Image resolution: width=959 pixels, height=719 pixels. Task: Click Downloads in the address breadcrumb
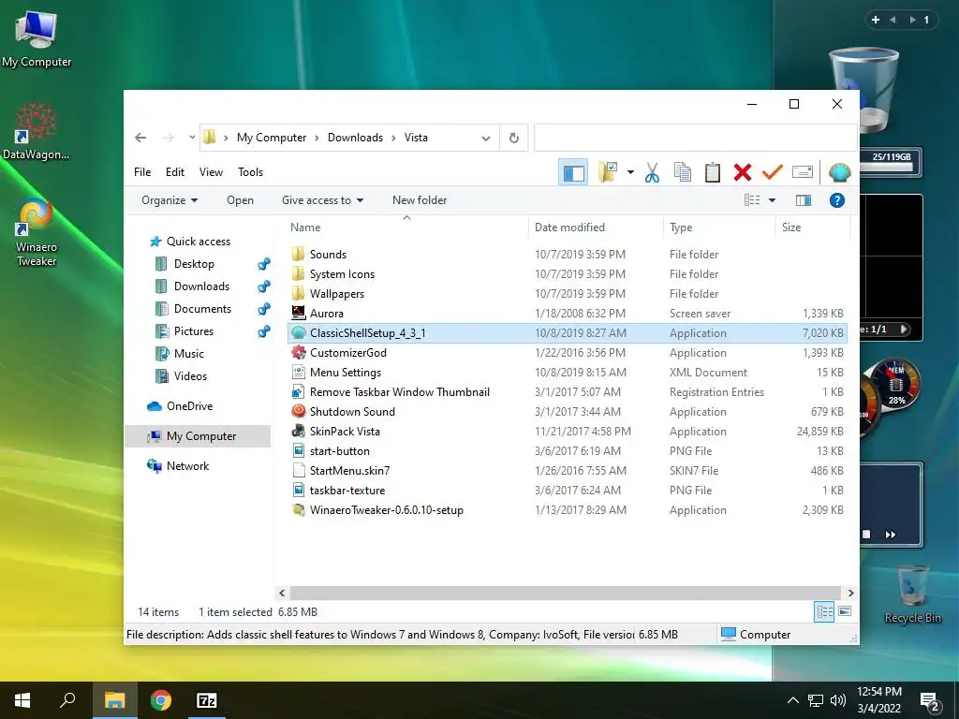tap(355, 138)
